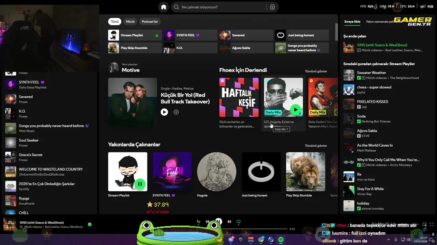The image size is (437, 245).
Task: Open Hugola artist circle thumbnail
Action: pos(216,171)
